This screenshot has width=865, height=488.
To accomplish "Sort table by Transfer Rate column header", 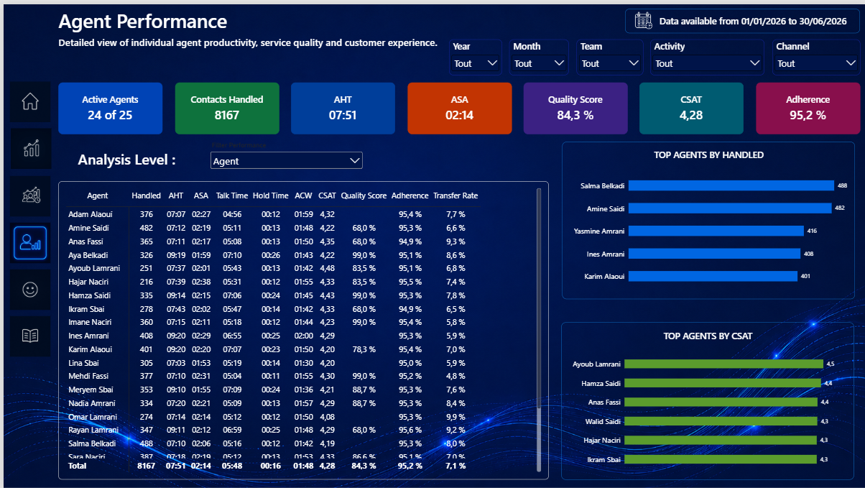I will click(x=455, y=195).
